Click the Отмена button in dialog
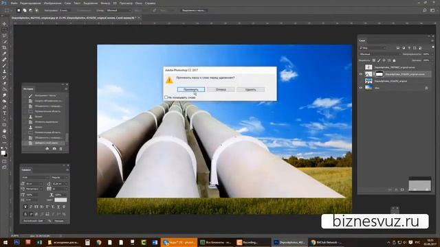Screen dimensions: 440x247 click(221, 90)
